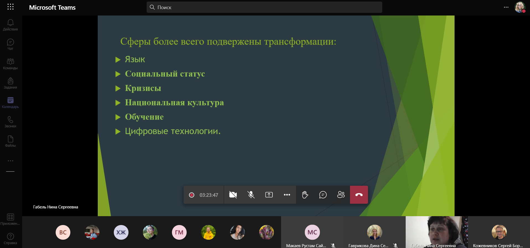Go to Teams (Команды) in the sidebar
The height and width of the screenshot is (248, 530).
(11, 64)
